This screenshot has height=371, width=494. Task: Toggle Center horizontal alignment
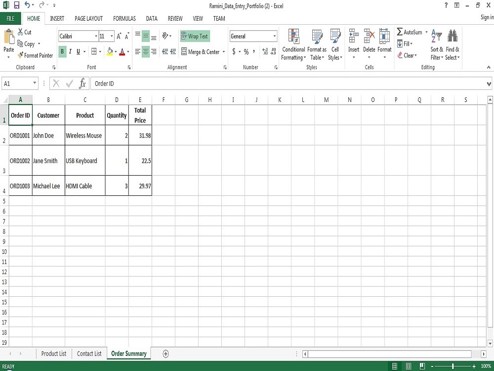tap(146, 51)
